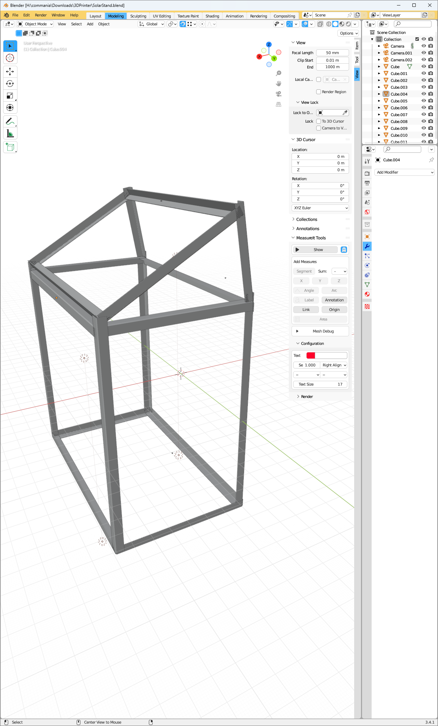The width and height of the screenshot is (438, 726).
Task: Open the Texture checker properties tab
Action: 367,306
